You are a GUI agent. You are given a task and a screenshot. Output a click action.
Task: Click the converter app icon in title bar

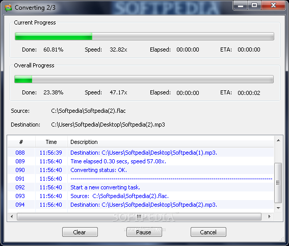pyautogui.click(x=8, y=8)
